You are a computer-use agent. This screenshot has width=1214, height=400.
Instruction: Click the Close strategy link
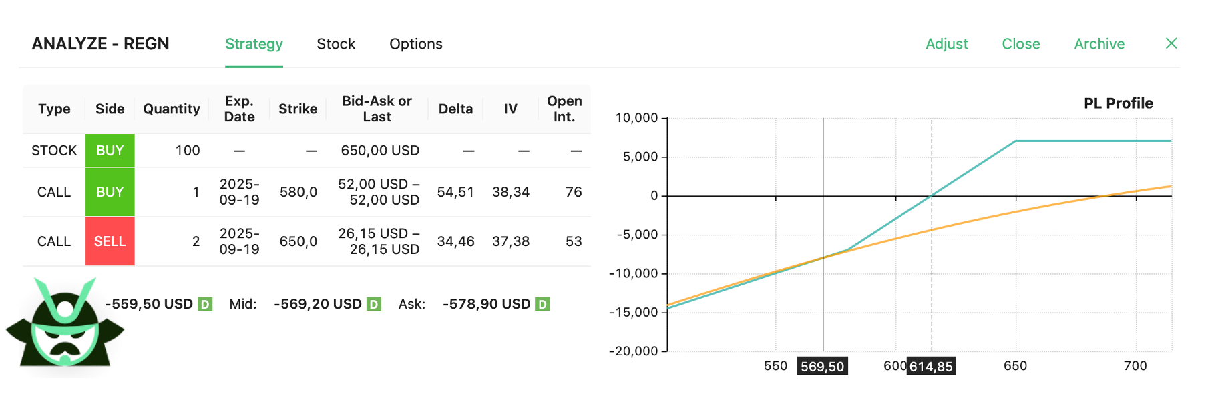coord(1020,44)
